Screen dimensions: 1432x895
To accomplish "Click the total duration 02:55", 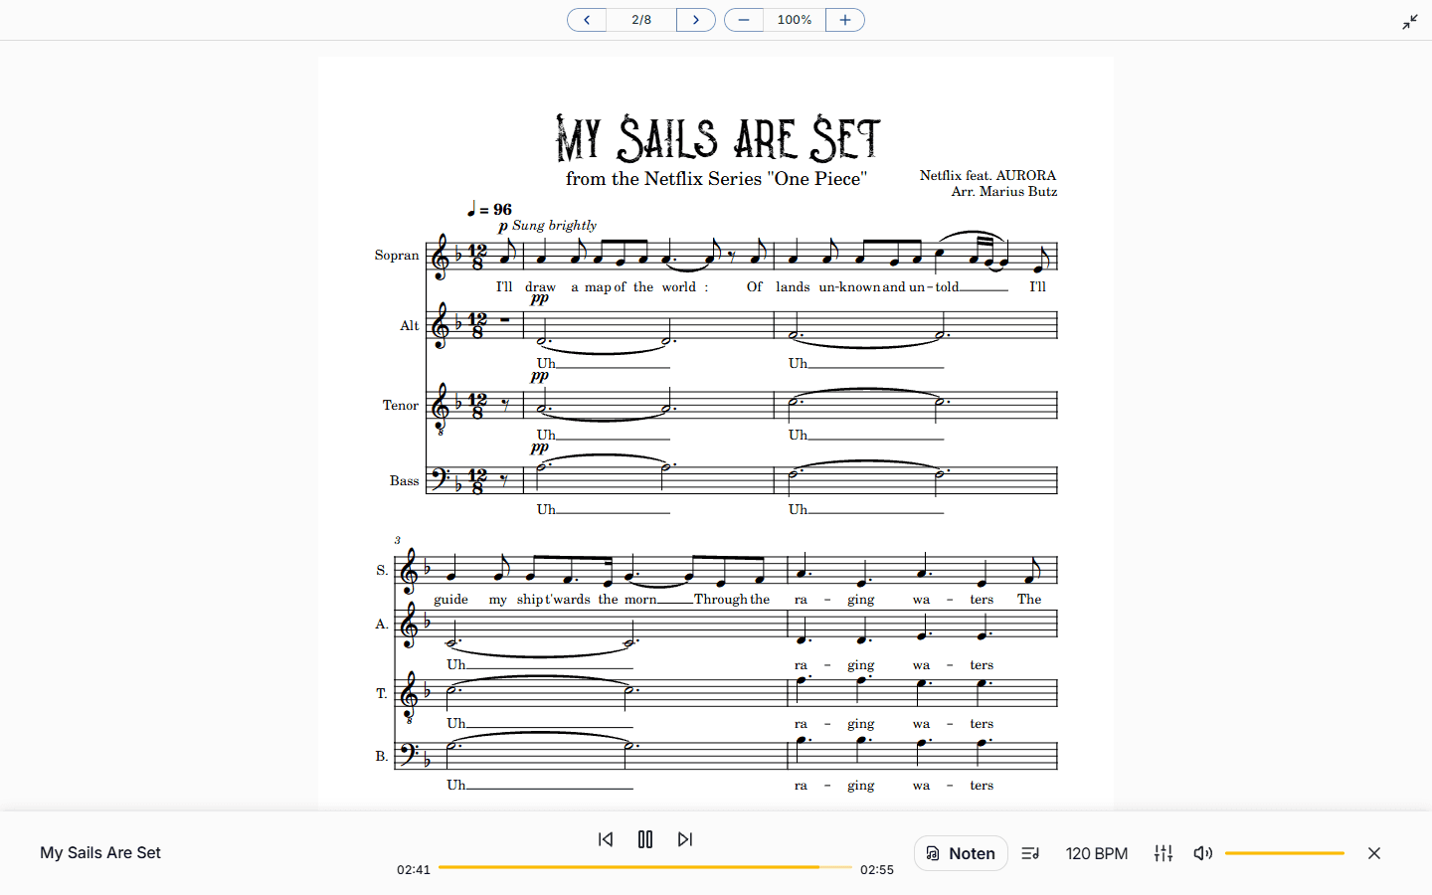I will [877, 870].
